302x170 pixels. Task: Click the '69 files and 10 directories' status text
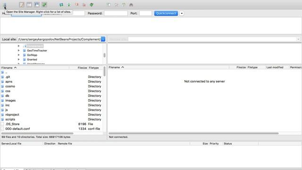[36, 137]
